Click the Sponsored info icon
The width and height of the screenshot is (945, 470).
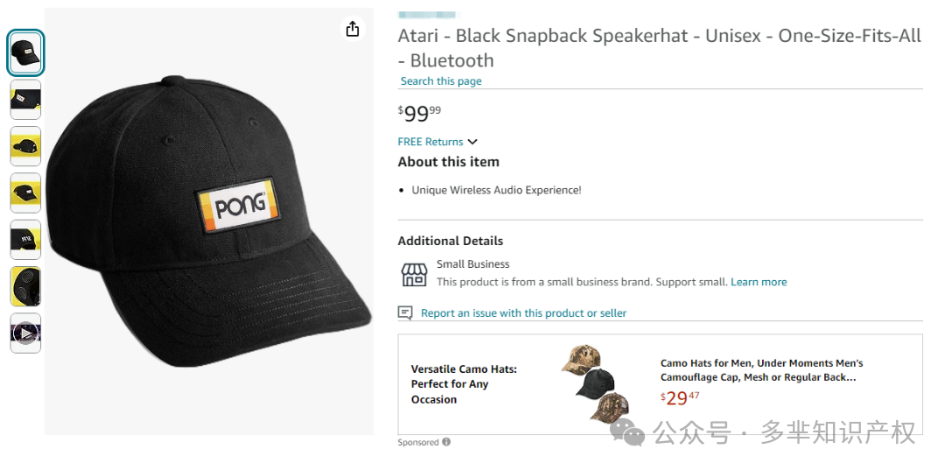[x=446, y=442]
